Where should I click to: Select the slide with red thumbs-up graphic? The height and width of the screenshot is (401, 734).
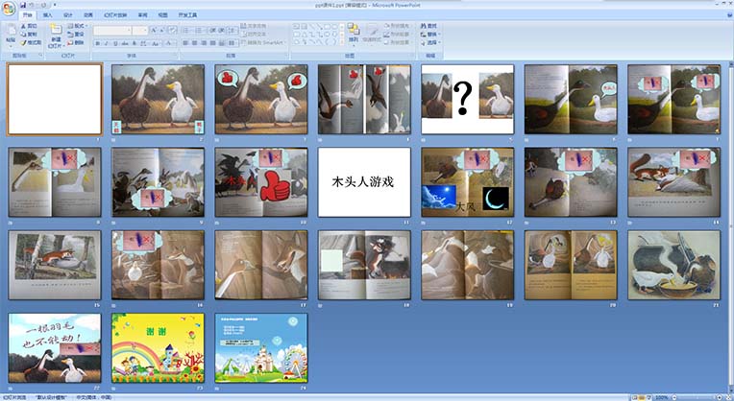(261, 182)
